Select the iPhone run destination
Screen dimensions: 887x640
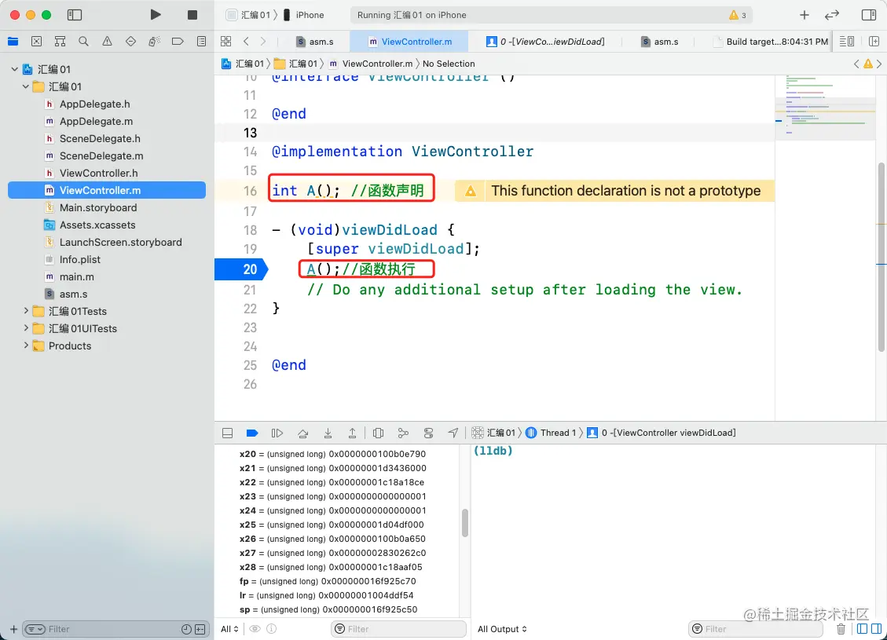click(304, 15)
